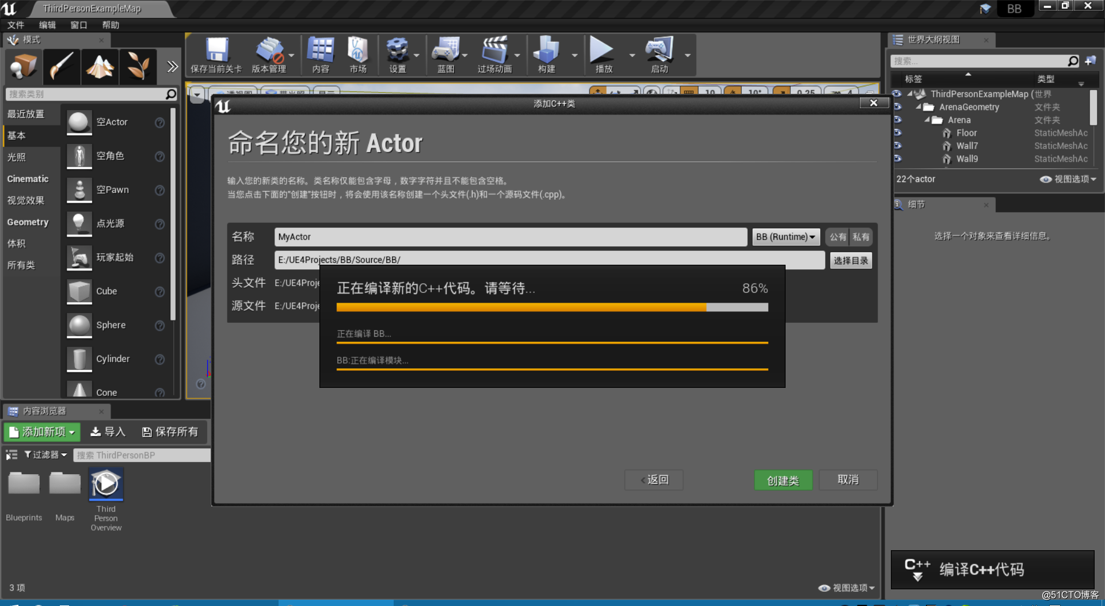The width and height of the screenshot is (1105, 606).
Task: Select Recently Placed (最近放置) category
Action: coord(32,114)
